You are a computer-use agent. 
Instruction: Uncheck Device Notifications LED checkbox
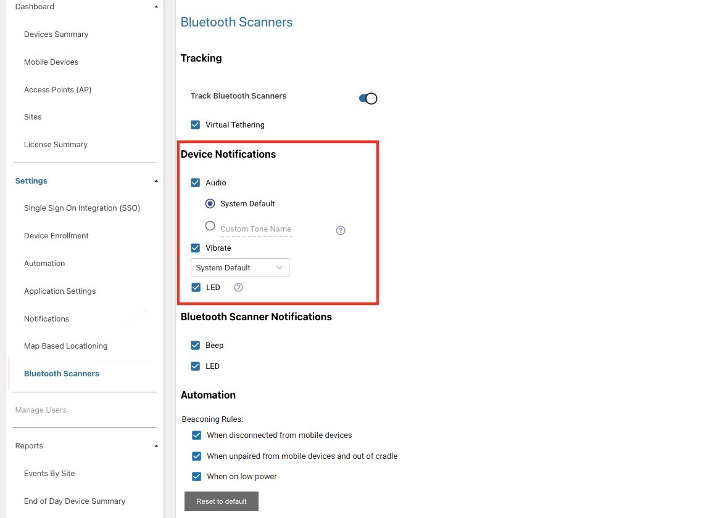click(x=196, y=287)
